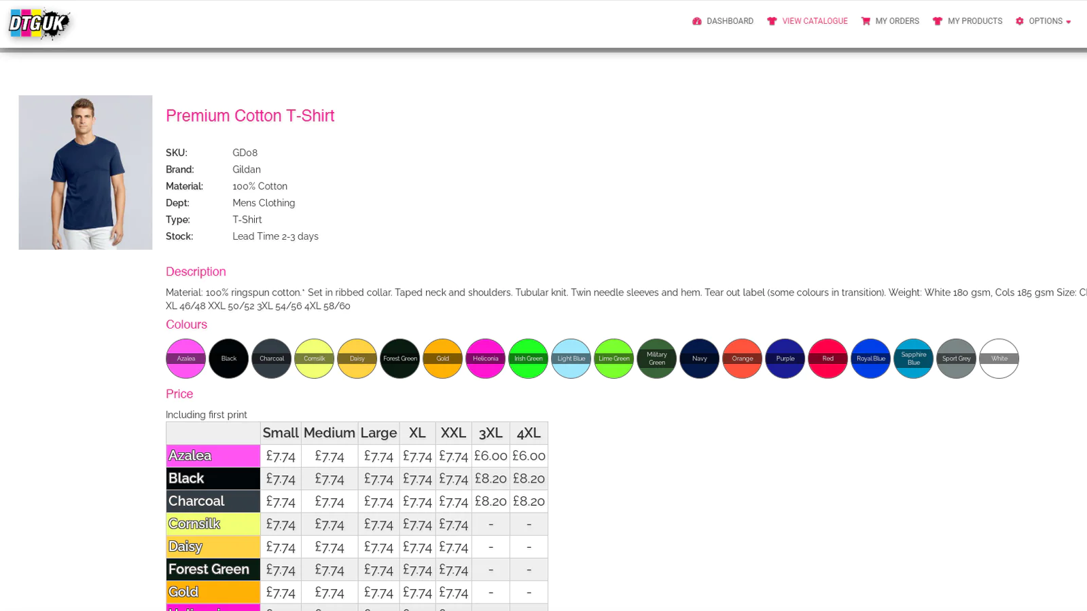The width and height of the screenshot is (1087, 611).
Task: Click the Options gear icon
Action: coord(1019,22)
